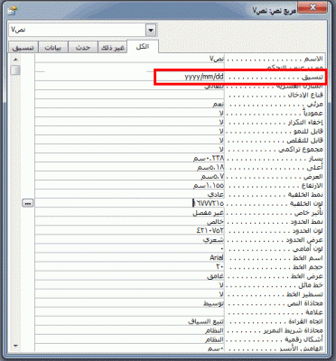Click the أعلى value ٥.١٨سم
Image resolution: width=336 pixels, height=361 pixels.
(x=129, y=167)
